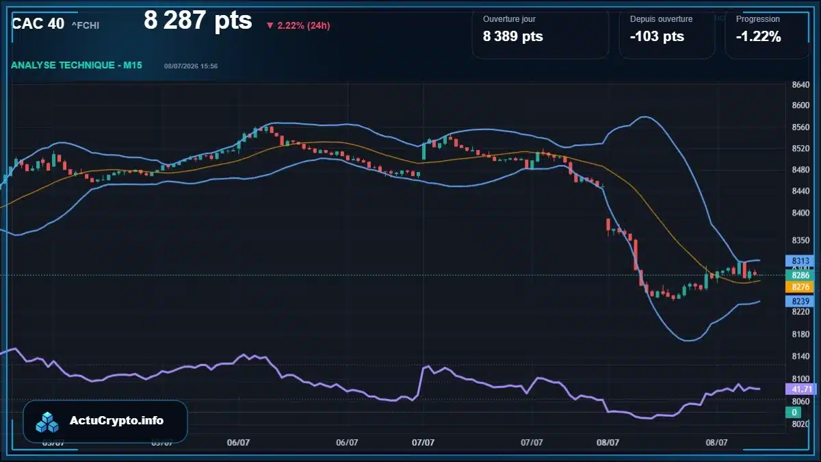
Task: Click the Progression label
Action: coord(757,19)
